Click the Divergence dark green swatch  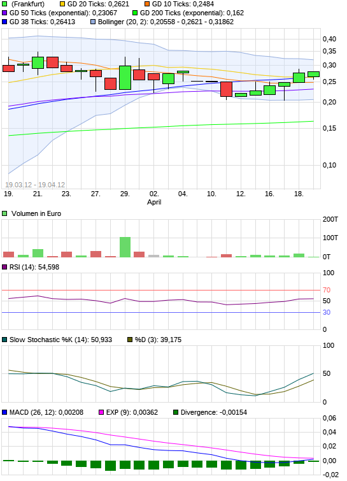[x=176, y=413]
